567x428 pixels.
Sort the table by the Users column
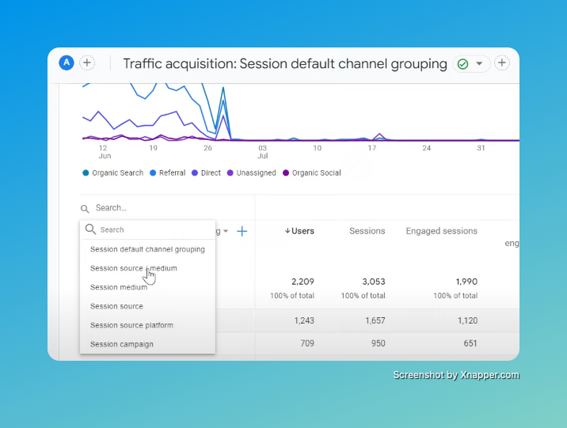[299, 231]
